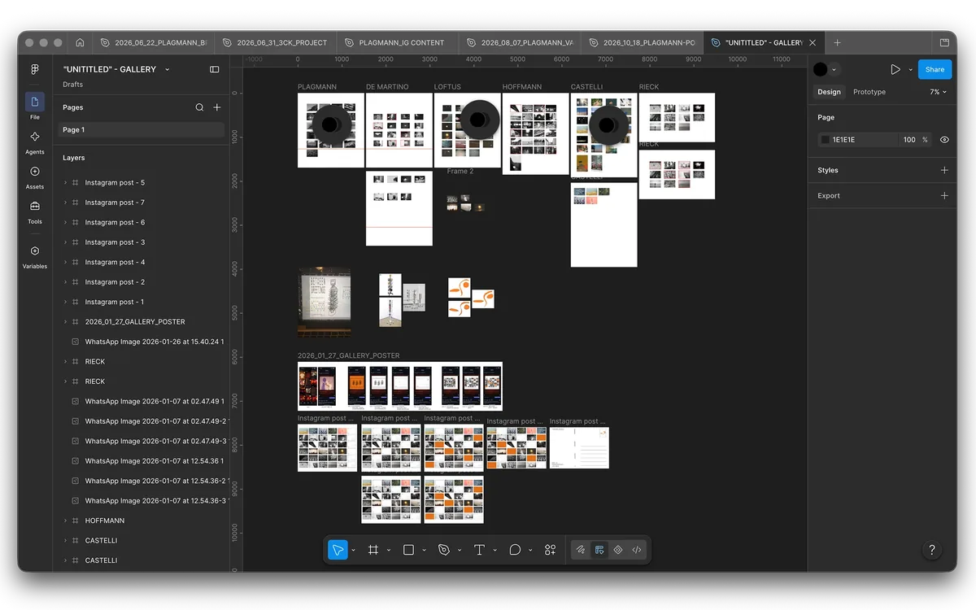976x610 pixels.
Task: Search pages with magnifier icon
Action: pyautogui.click(x=199, y=107)
